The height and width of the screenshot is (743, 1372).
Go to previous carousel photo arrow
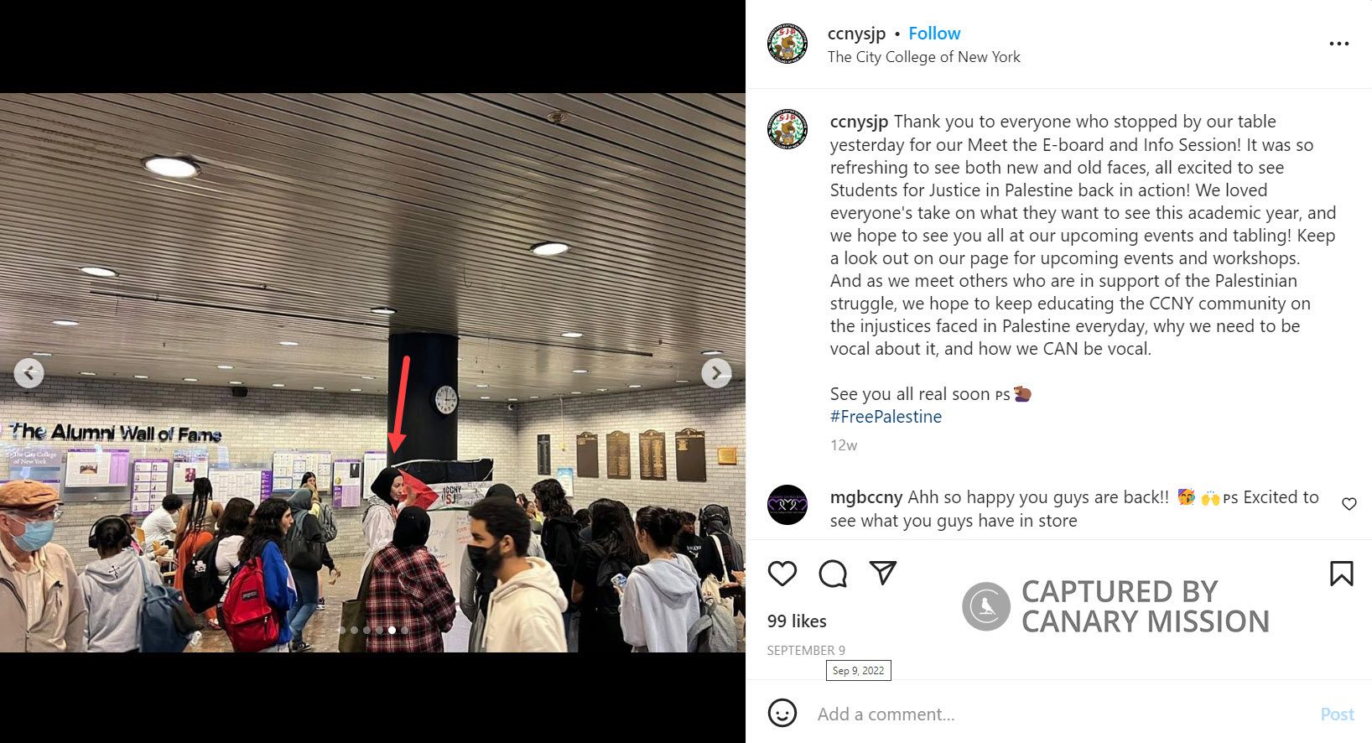(29, 372)
